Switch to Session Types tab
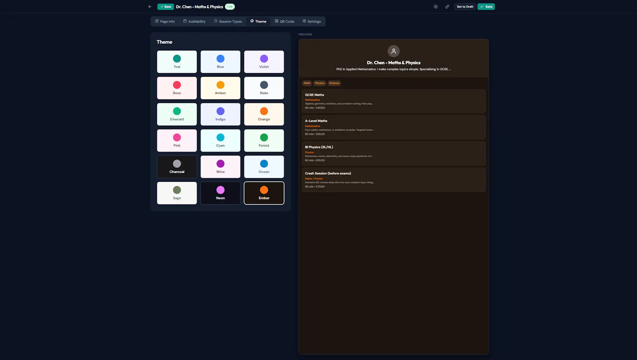 (x=228, y=21)
